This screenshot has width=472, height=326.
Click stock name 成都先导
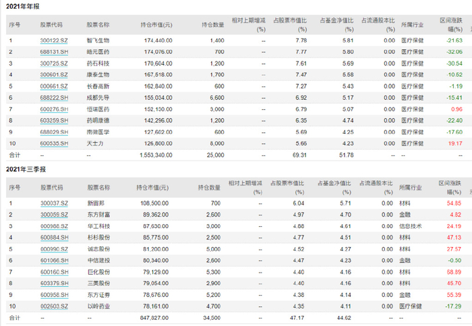tap(98, 98)
